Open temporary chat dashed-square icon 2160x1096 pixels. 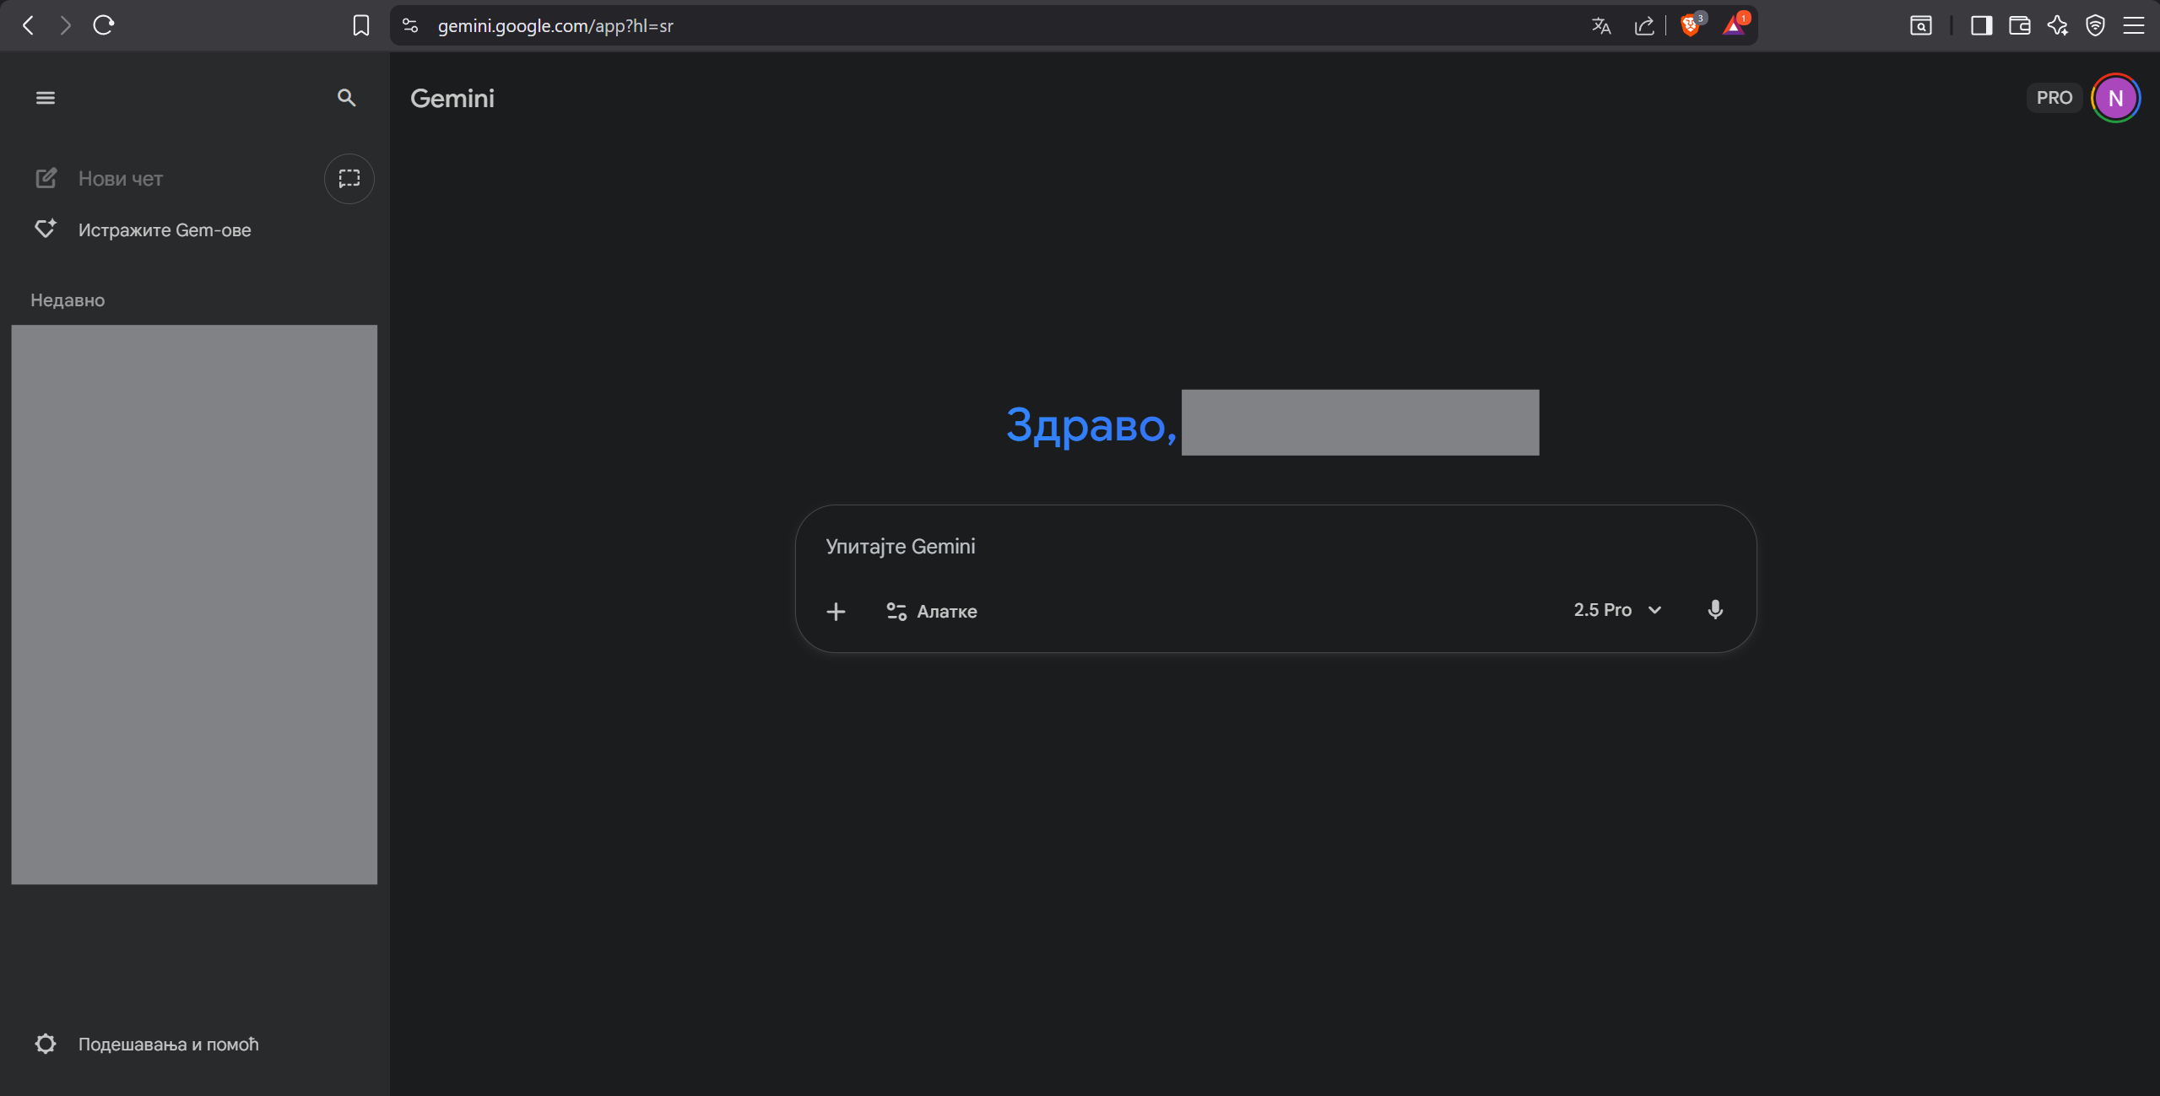[349, 179]
